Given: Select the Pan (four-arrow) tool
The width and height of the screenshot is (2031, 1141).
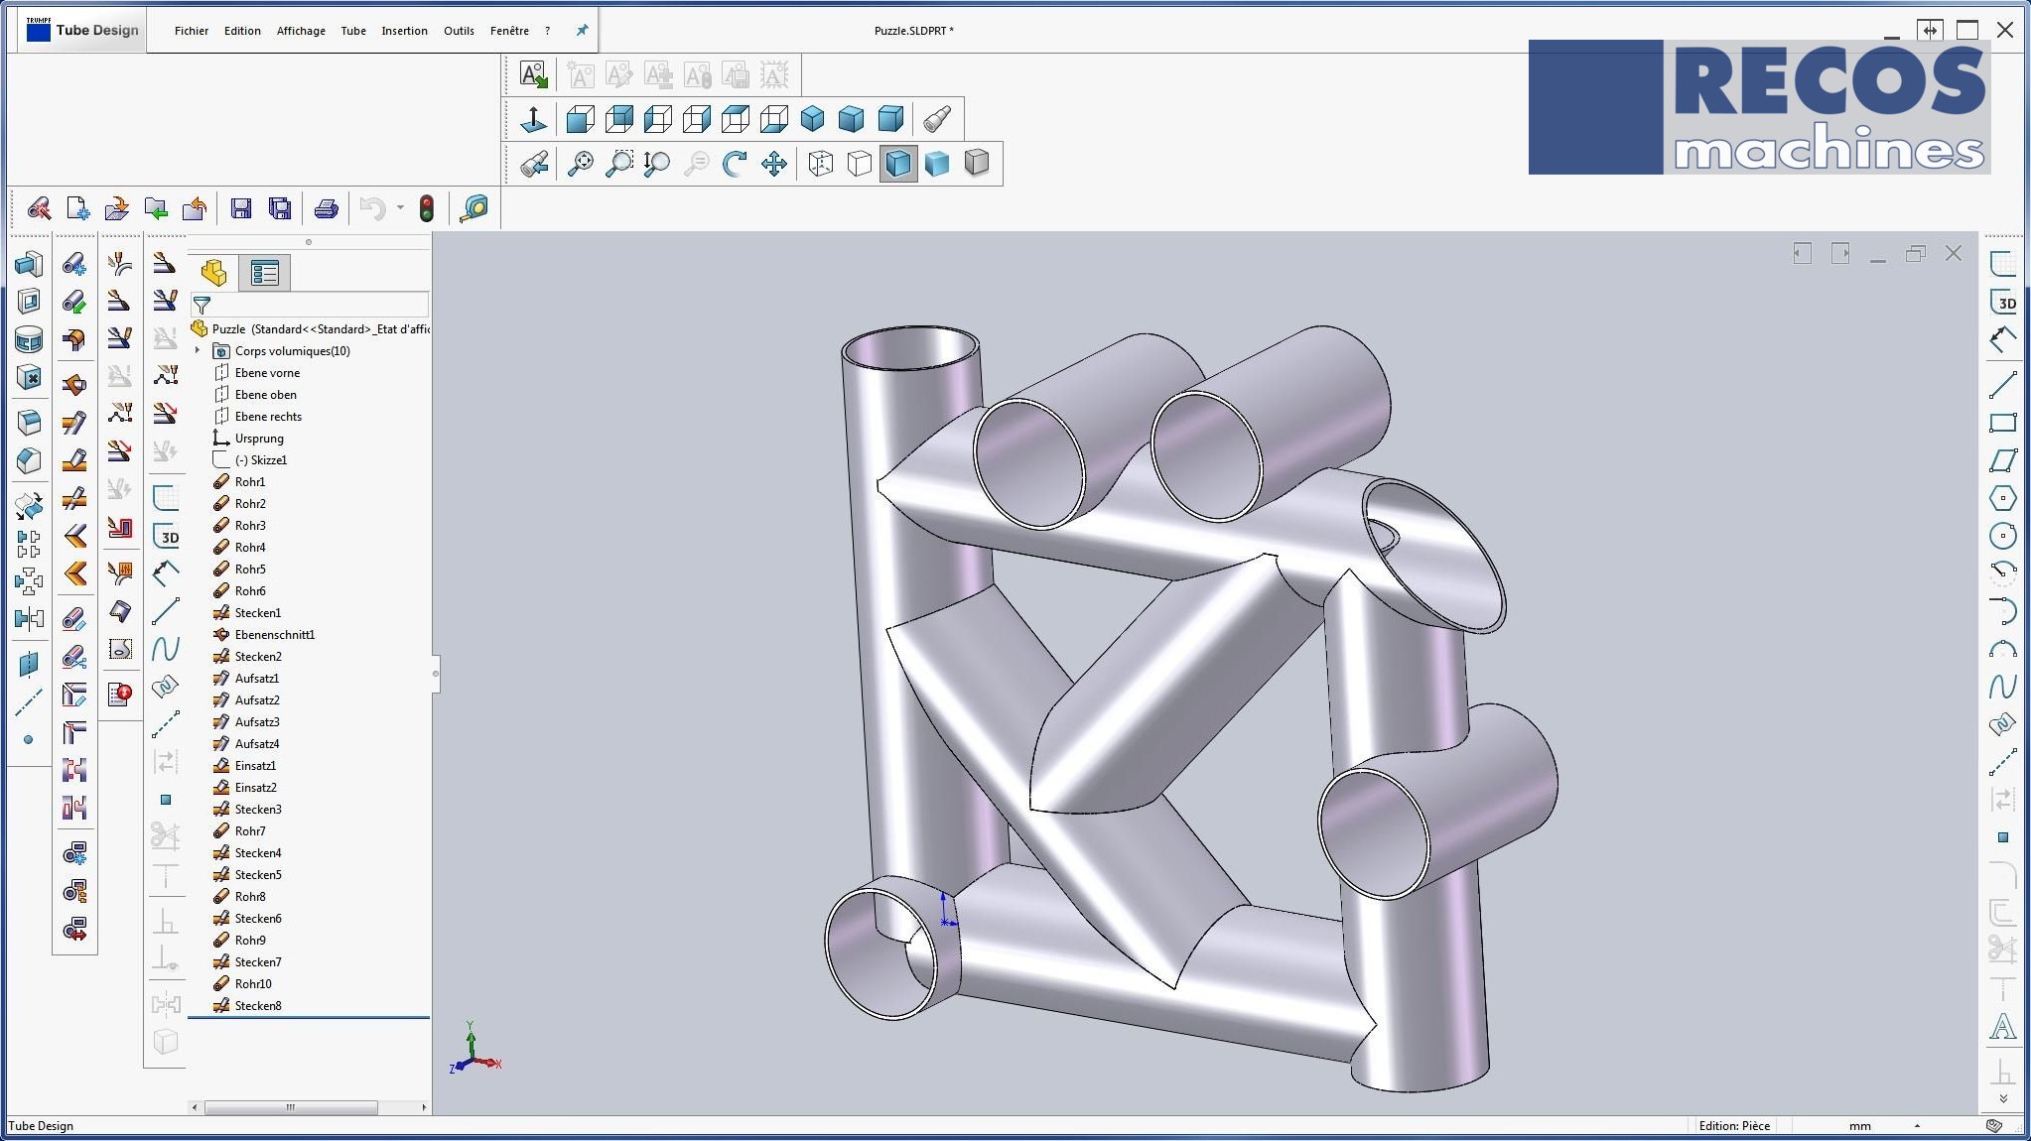Looking at the screenshot, I should click(774, 164).
